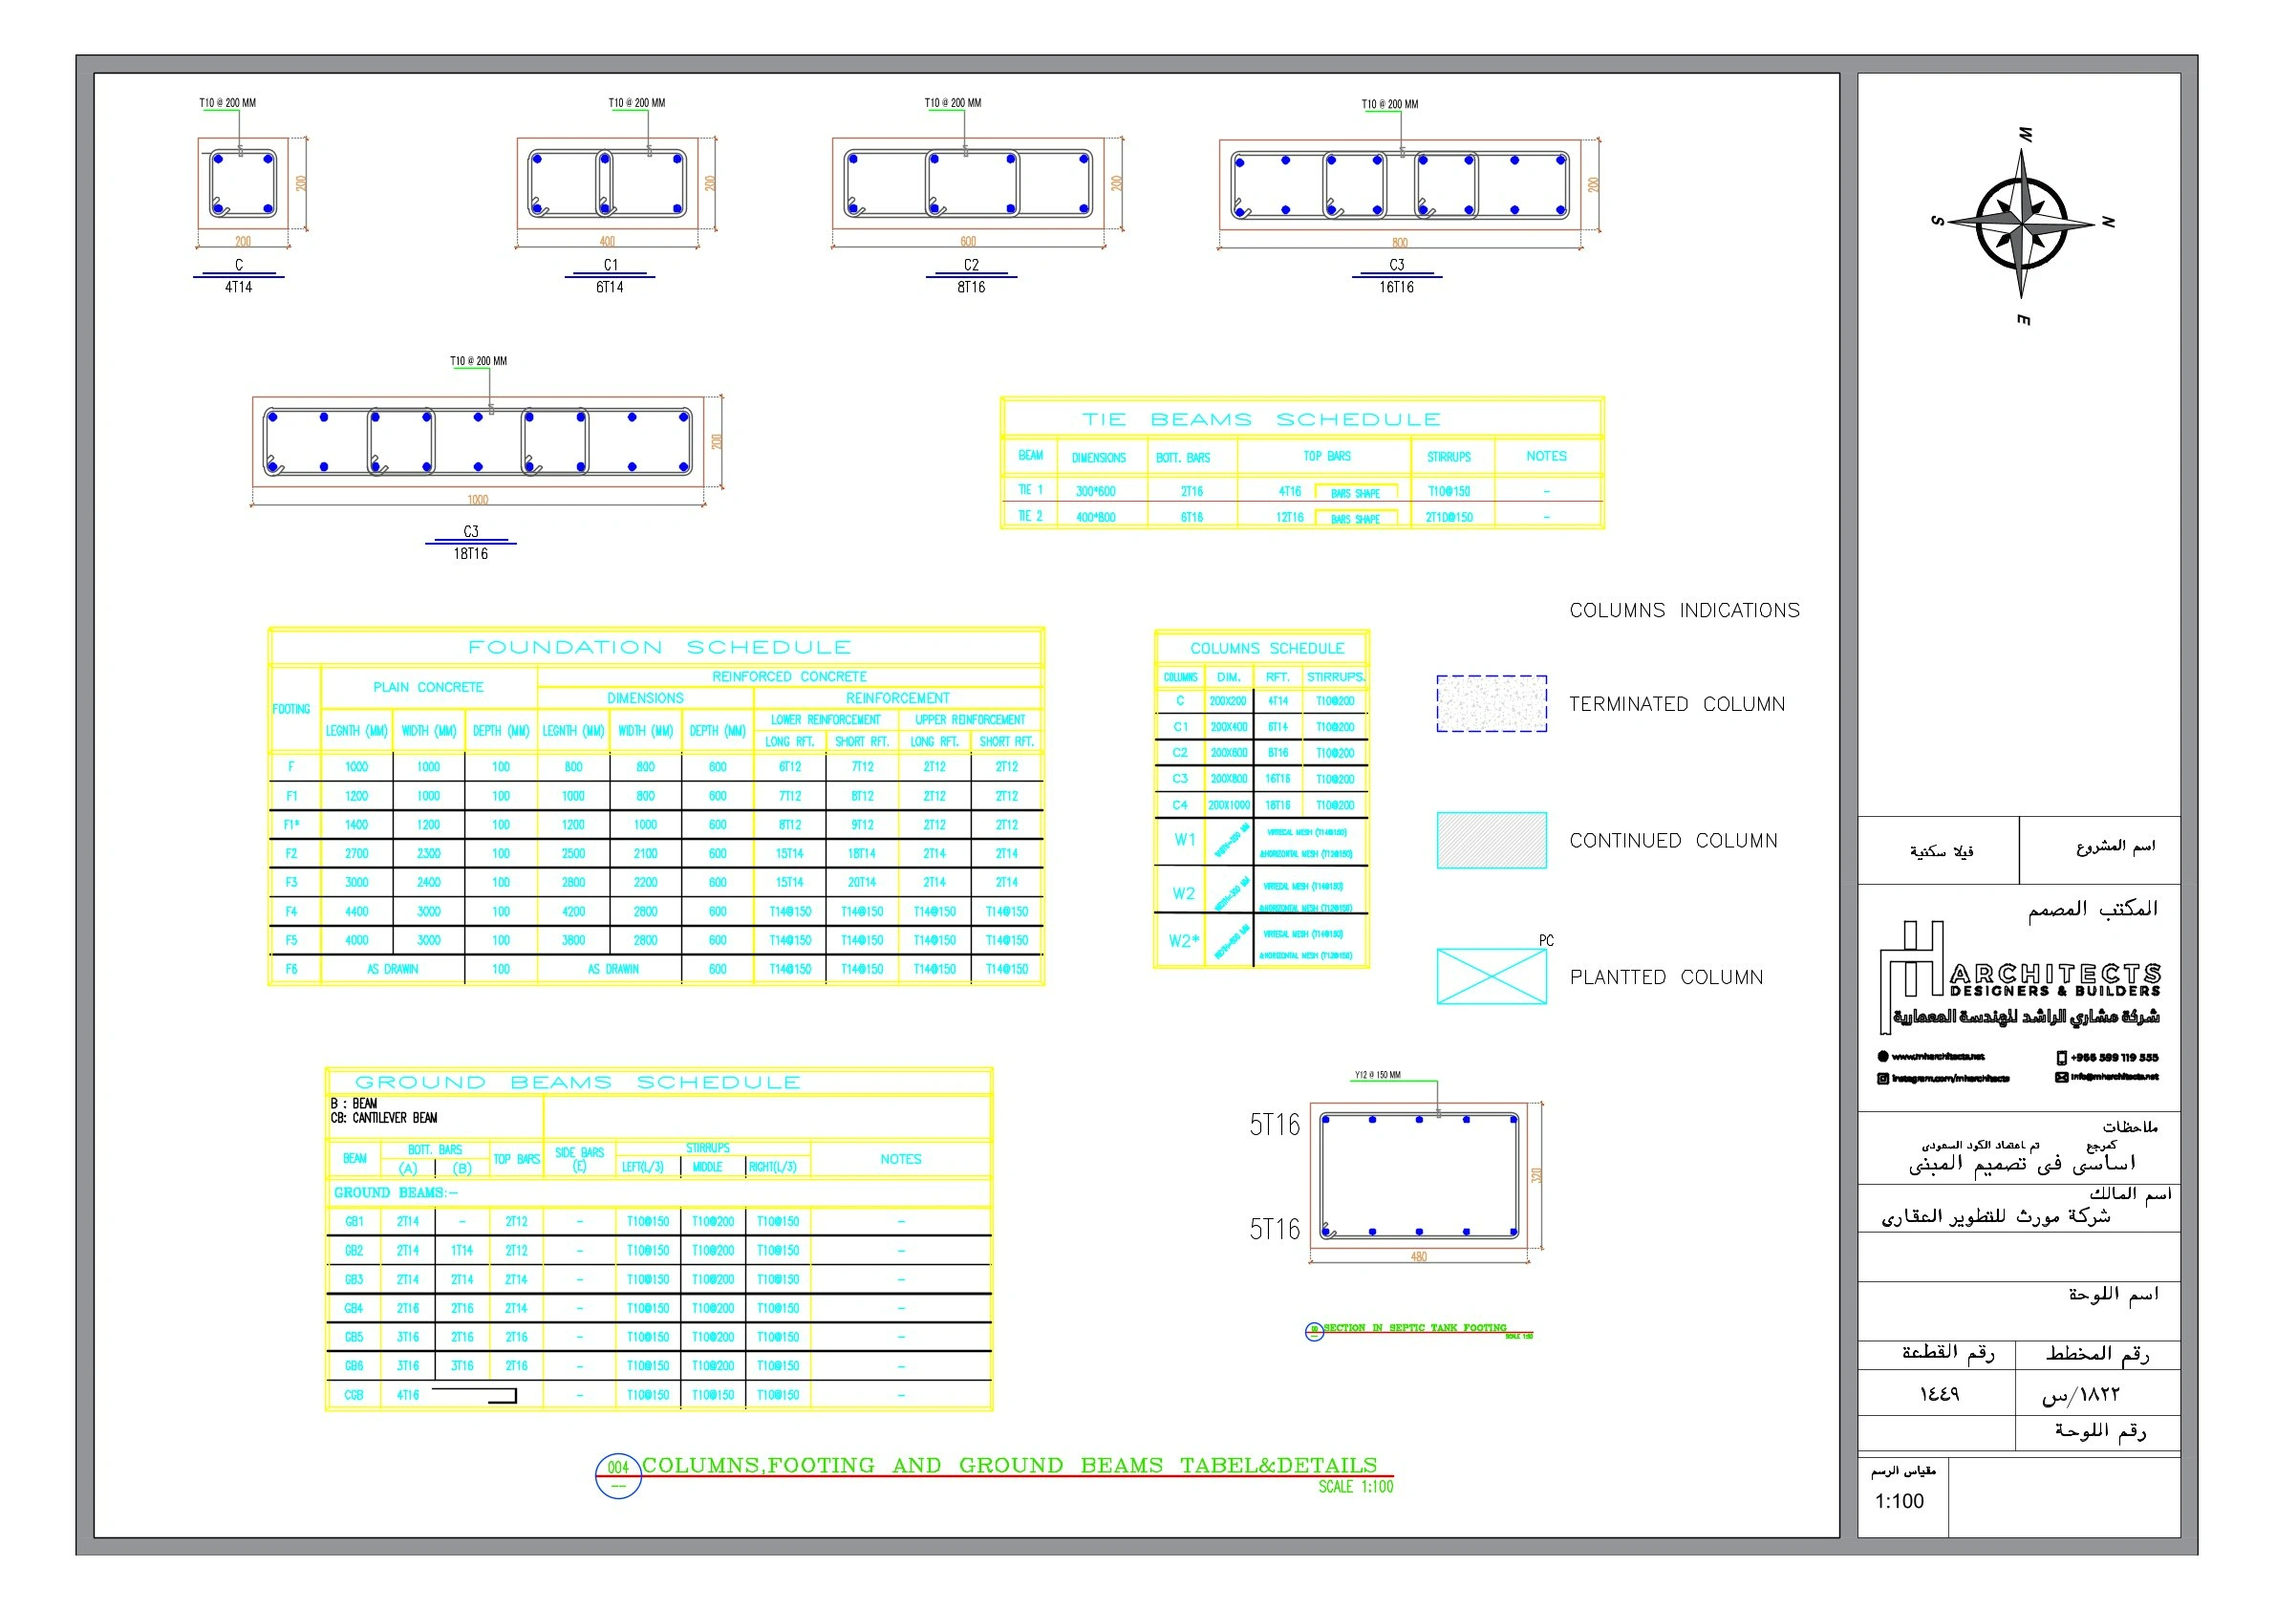This screenshot has width=2276, height=1609.
Task: Click the Section in Septic Tank Footing label
Action: pyautogui.click(x=1413, y=1328)
